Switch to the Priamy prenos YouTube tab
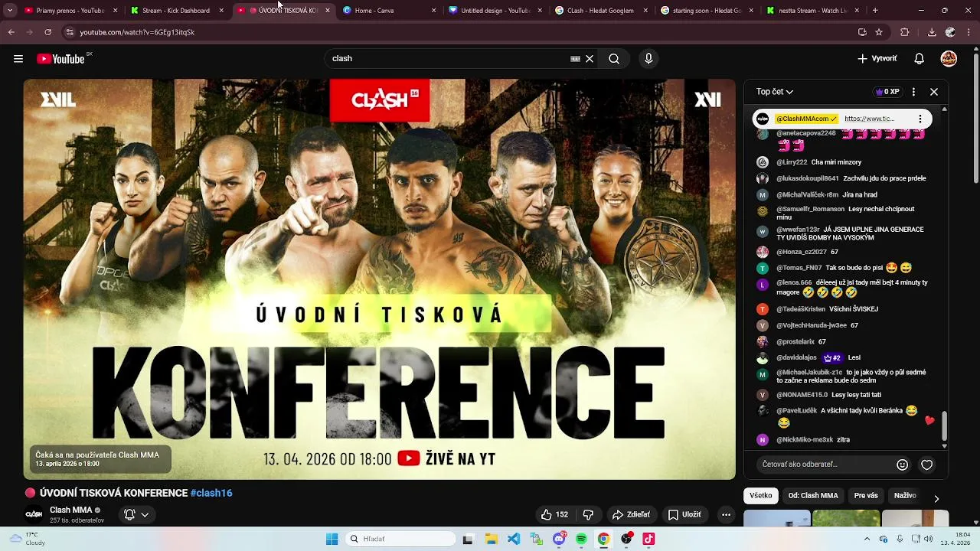This screenshot has height=551, width=980. (71, 11)
